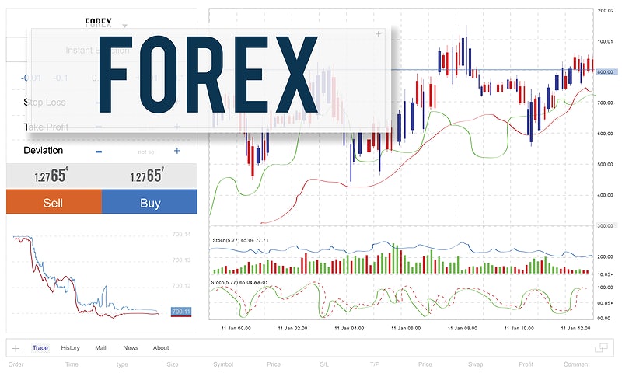Click the 800.00 price level marker
Viewport: 622px width, 373px height.
pyautogui.click(x=606, y=72)
